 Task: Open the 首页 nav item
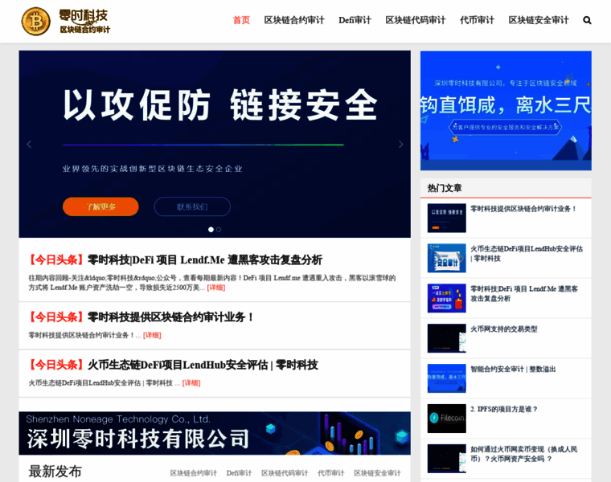241,20
